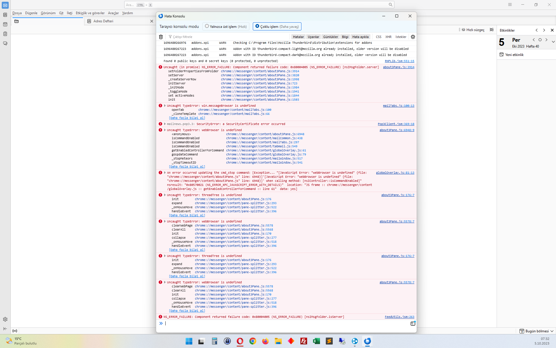Screen dimensions: 556x348
Task: Select Yalnızca üst işlem radio option
Action: tap(207, 26)
